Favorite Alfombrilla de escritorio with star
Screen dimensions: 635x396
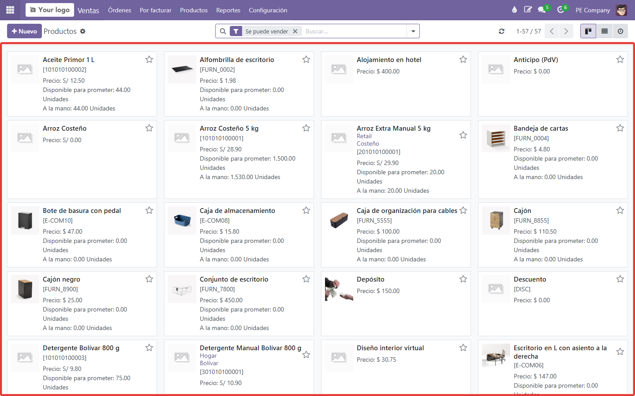coord(306,59)
